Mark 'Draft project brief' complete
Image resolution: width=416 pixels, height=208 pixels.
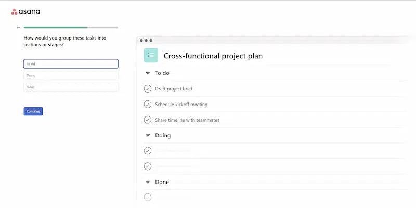point(148,89)
